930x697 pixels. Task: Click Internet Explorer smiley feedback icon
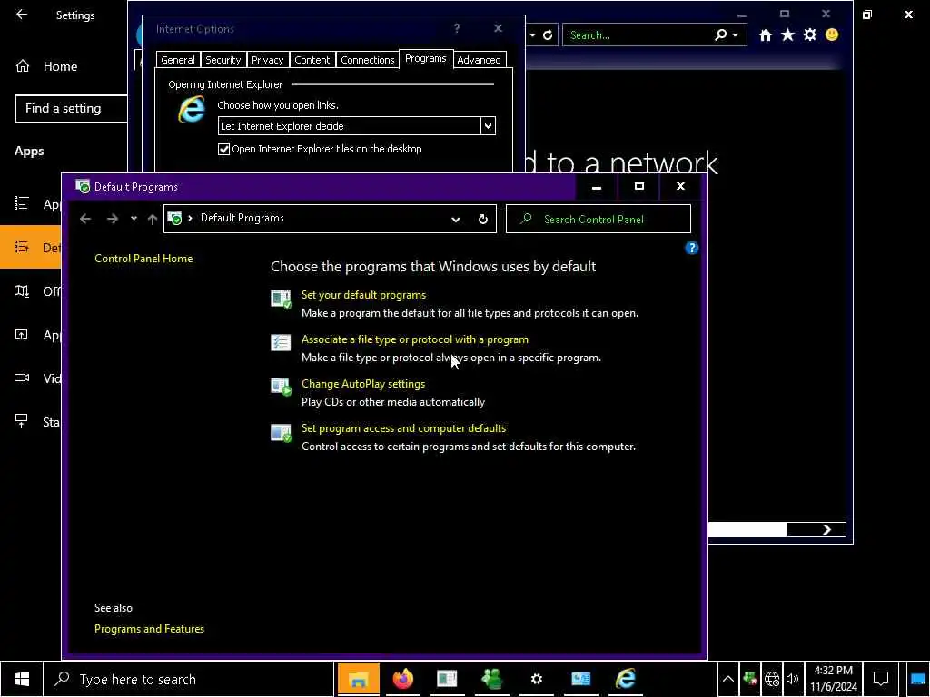click(832, 34)
